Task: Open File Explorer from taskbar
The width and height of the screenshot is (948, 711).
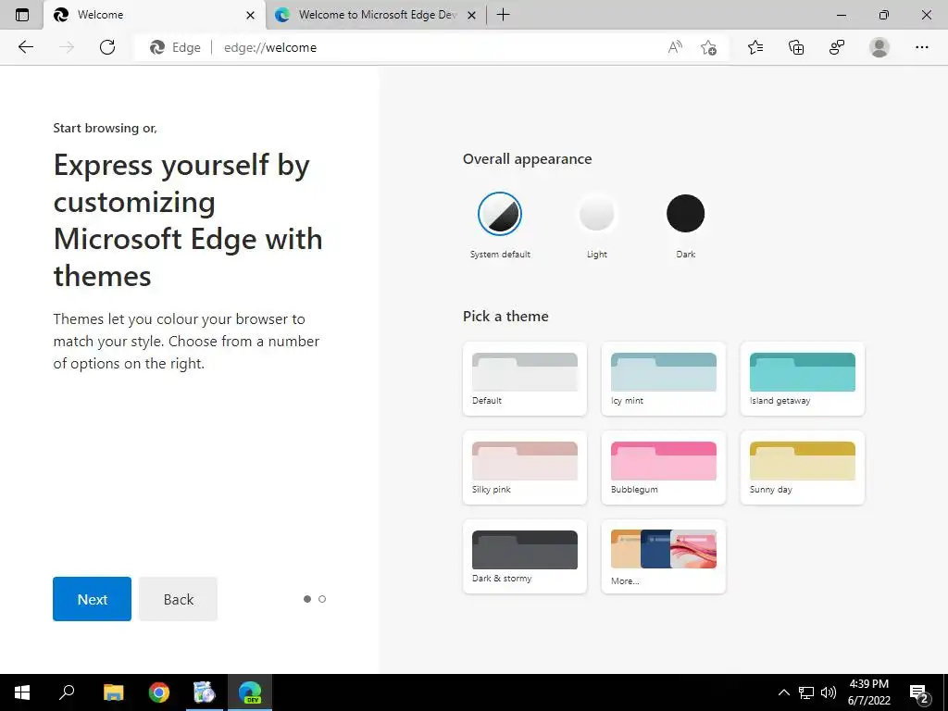Action: 113,692
